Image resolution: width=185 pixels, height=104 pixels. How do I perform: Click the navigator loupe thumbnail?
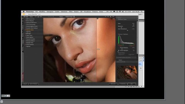pos(127,72)
